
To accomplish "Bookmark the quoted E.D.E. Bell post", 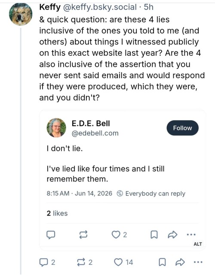I will [154, 235].
